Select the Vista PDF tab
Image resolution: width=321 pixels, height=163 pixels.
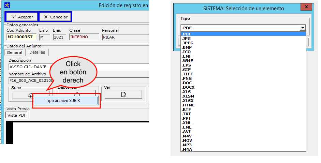point(17,115)
